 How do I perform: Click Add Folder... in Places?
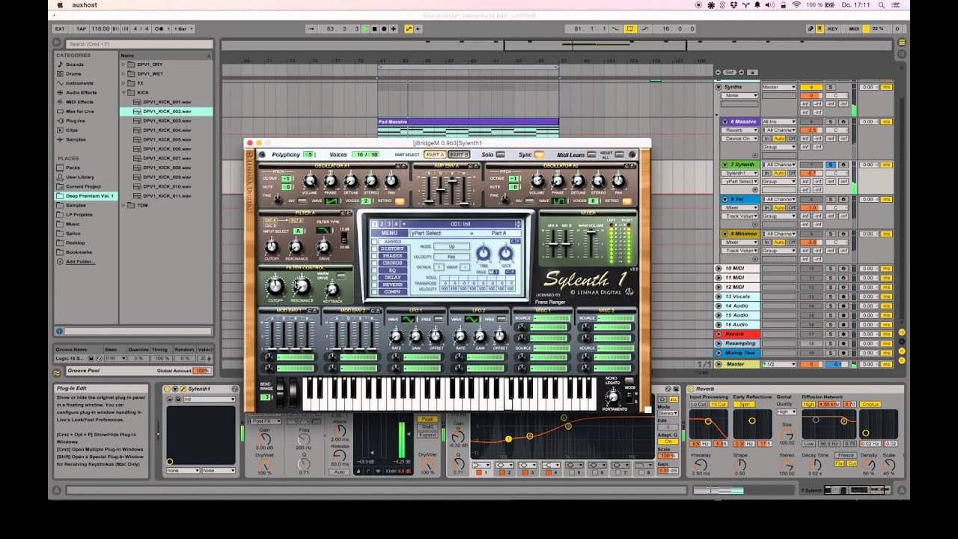click(x=80, y=261)
